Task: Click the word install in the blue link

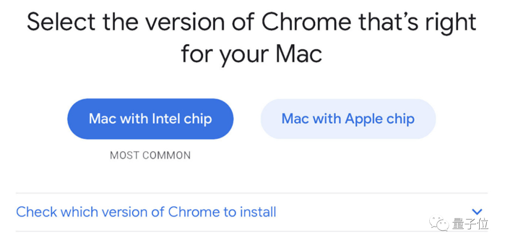Action: click(x=258, y=212)
